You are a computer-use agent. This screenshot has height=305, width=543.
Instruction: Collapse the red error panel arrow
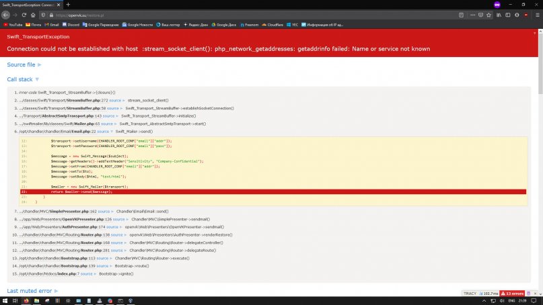pyautogui.click(x=535, y=33)
